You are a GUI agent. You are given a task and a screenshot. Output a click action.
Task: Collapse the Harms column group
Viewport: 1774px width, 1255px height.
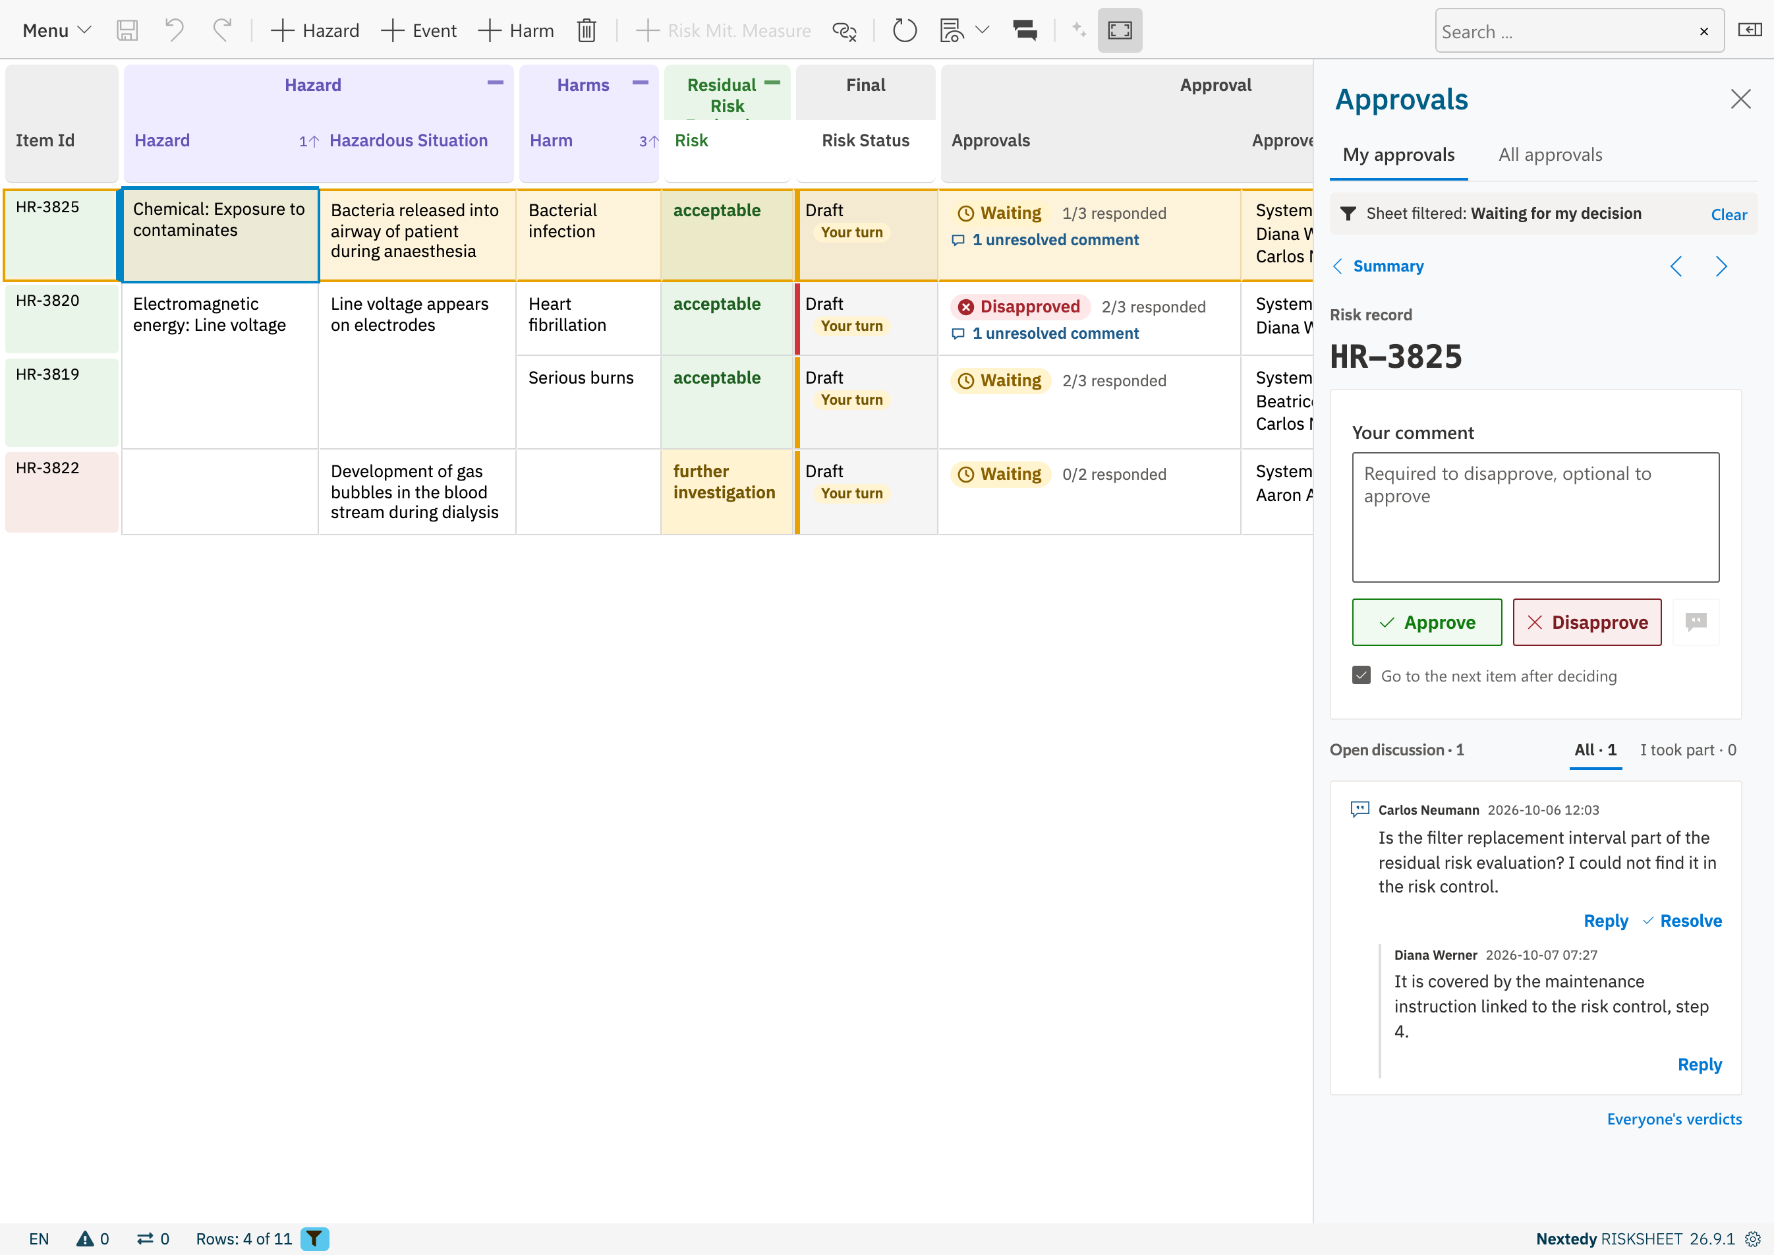click(x=641, y=82)
